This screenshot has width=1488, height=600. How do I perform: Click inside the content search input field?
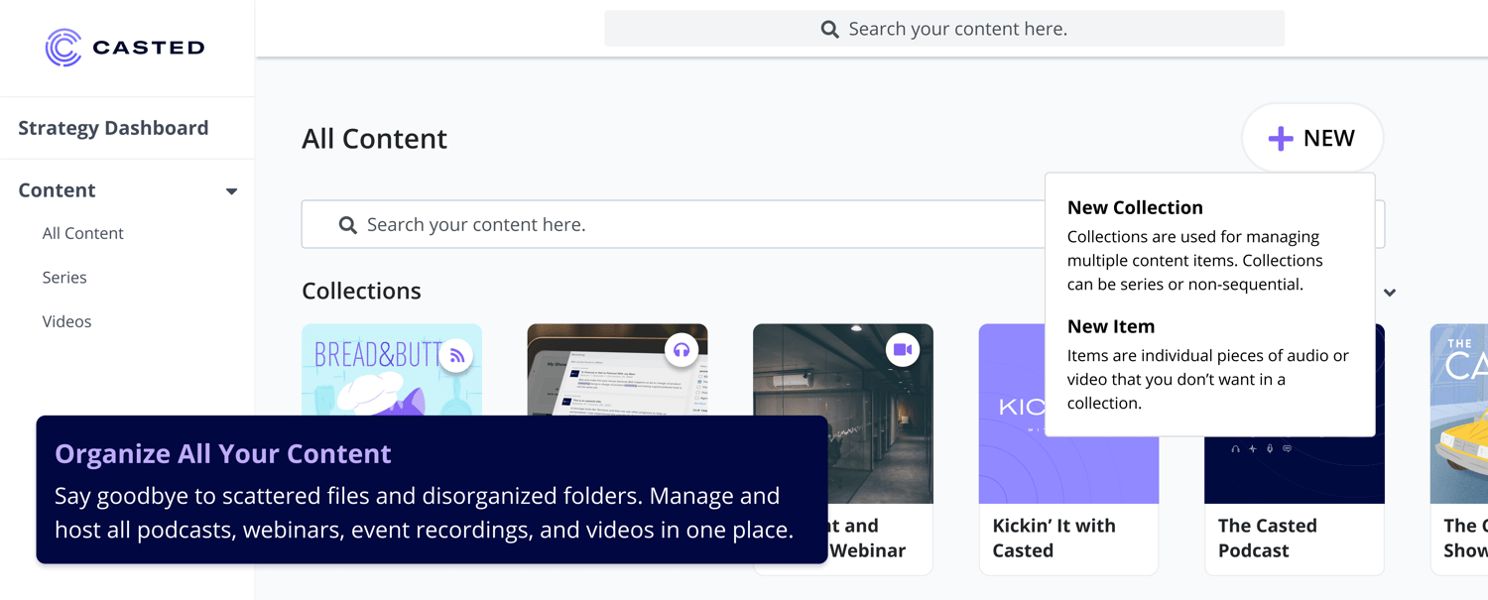[x=595, y=224]
